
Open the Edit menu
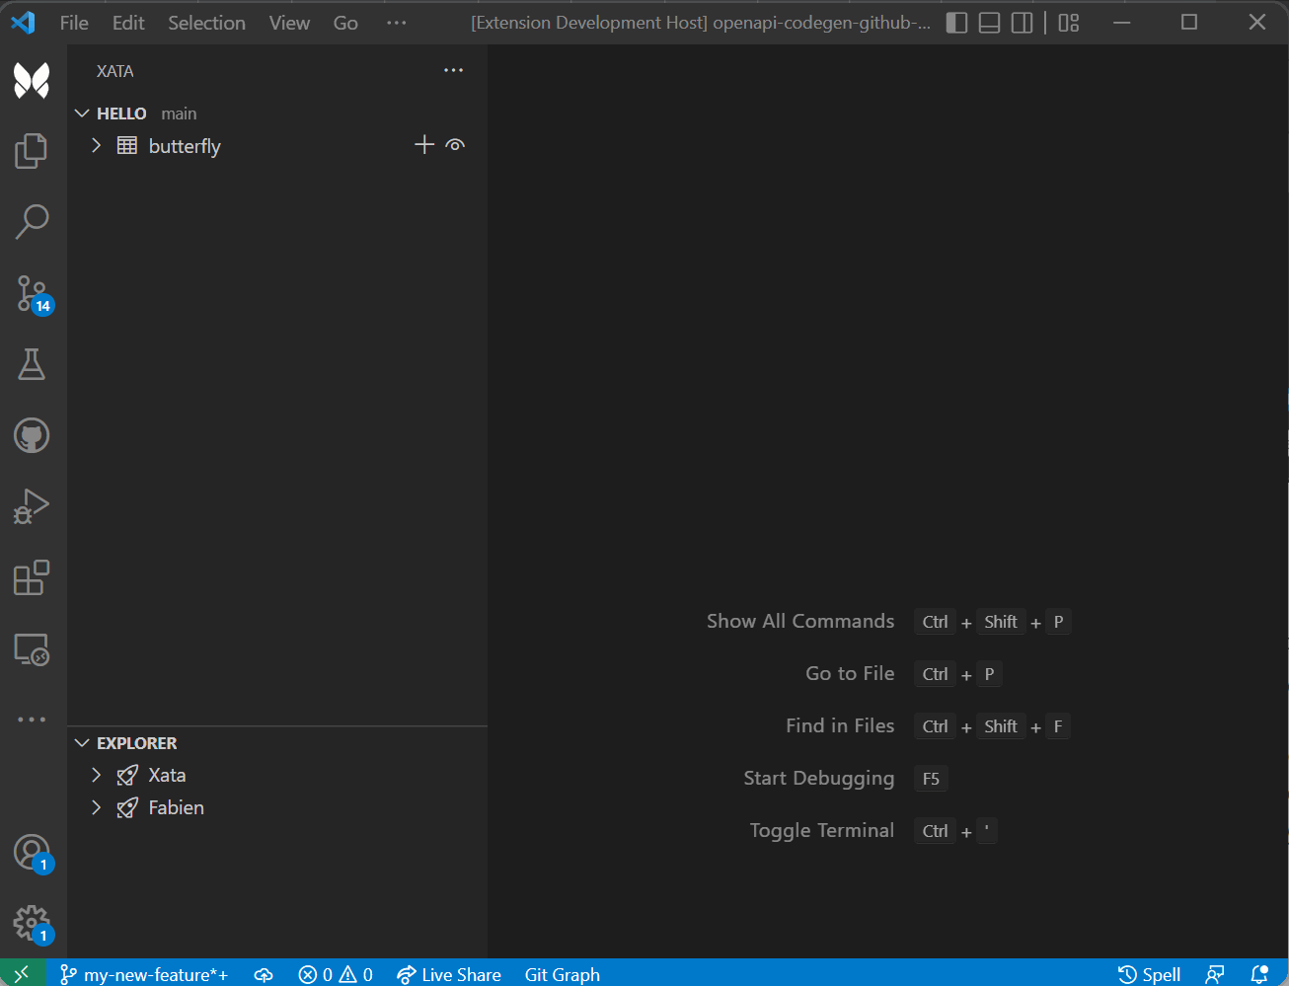point(128,23)
